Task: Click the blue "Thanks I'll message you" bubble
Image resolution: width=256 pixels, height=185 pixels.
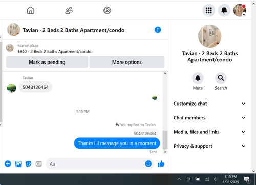Action: [x=117, y=143]
